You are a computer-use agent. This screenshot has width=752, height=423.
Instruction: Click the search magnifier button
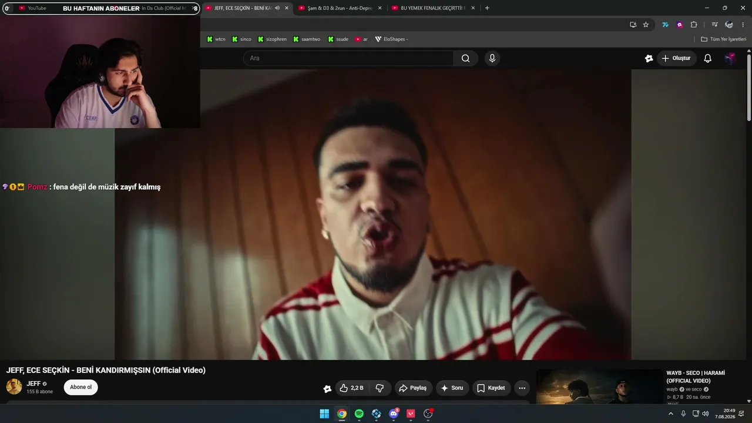(465, 58)
